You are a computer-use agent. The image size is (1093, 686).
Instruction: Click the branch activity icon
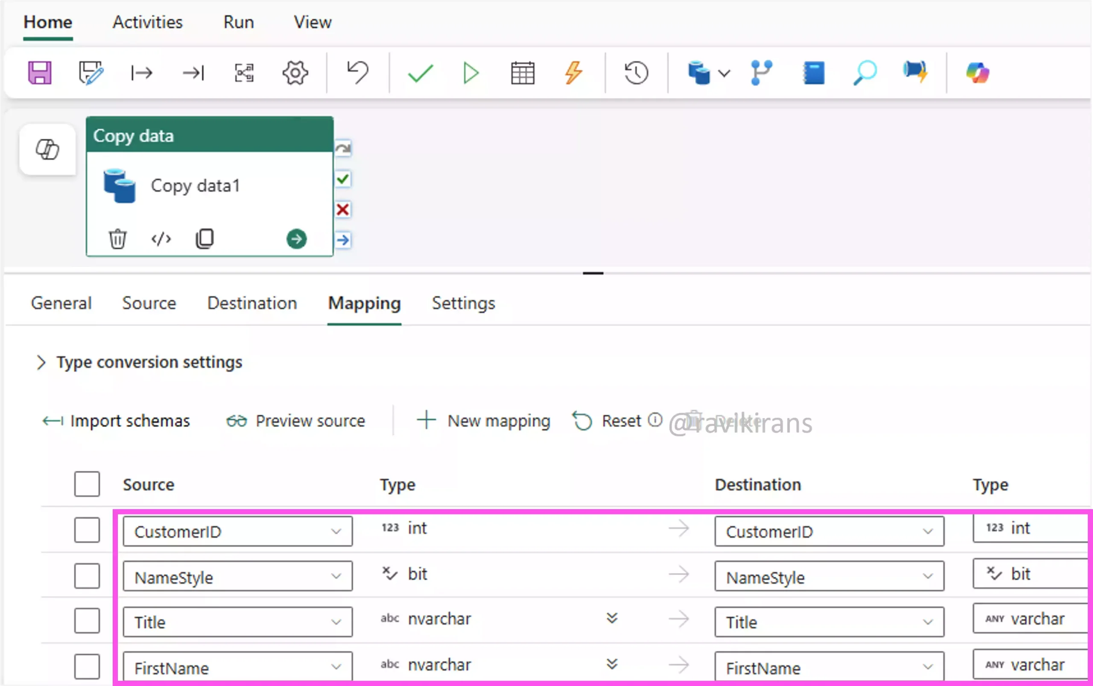tap(761, 73)
